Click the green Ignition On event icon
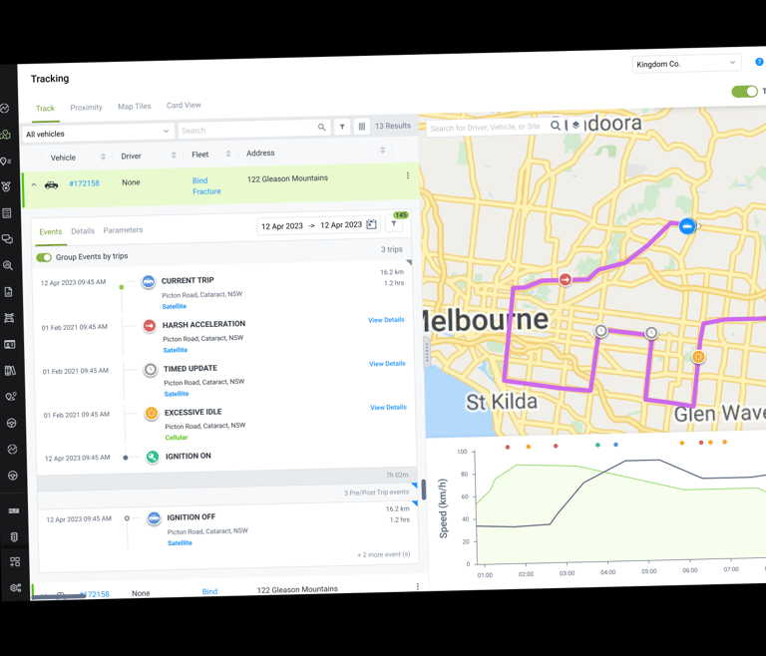The width and height of the screenshot is (766, 656). coord(153,457)
